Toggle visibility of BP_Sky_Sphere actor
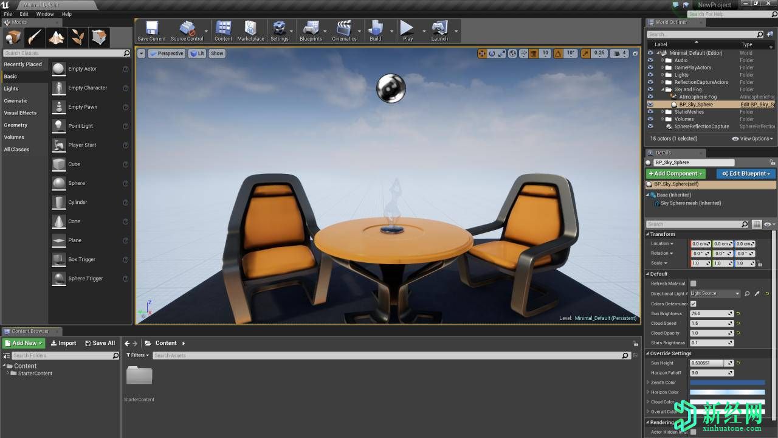Viewport: 778px width, 438px height. (650, 105)
